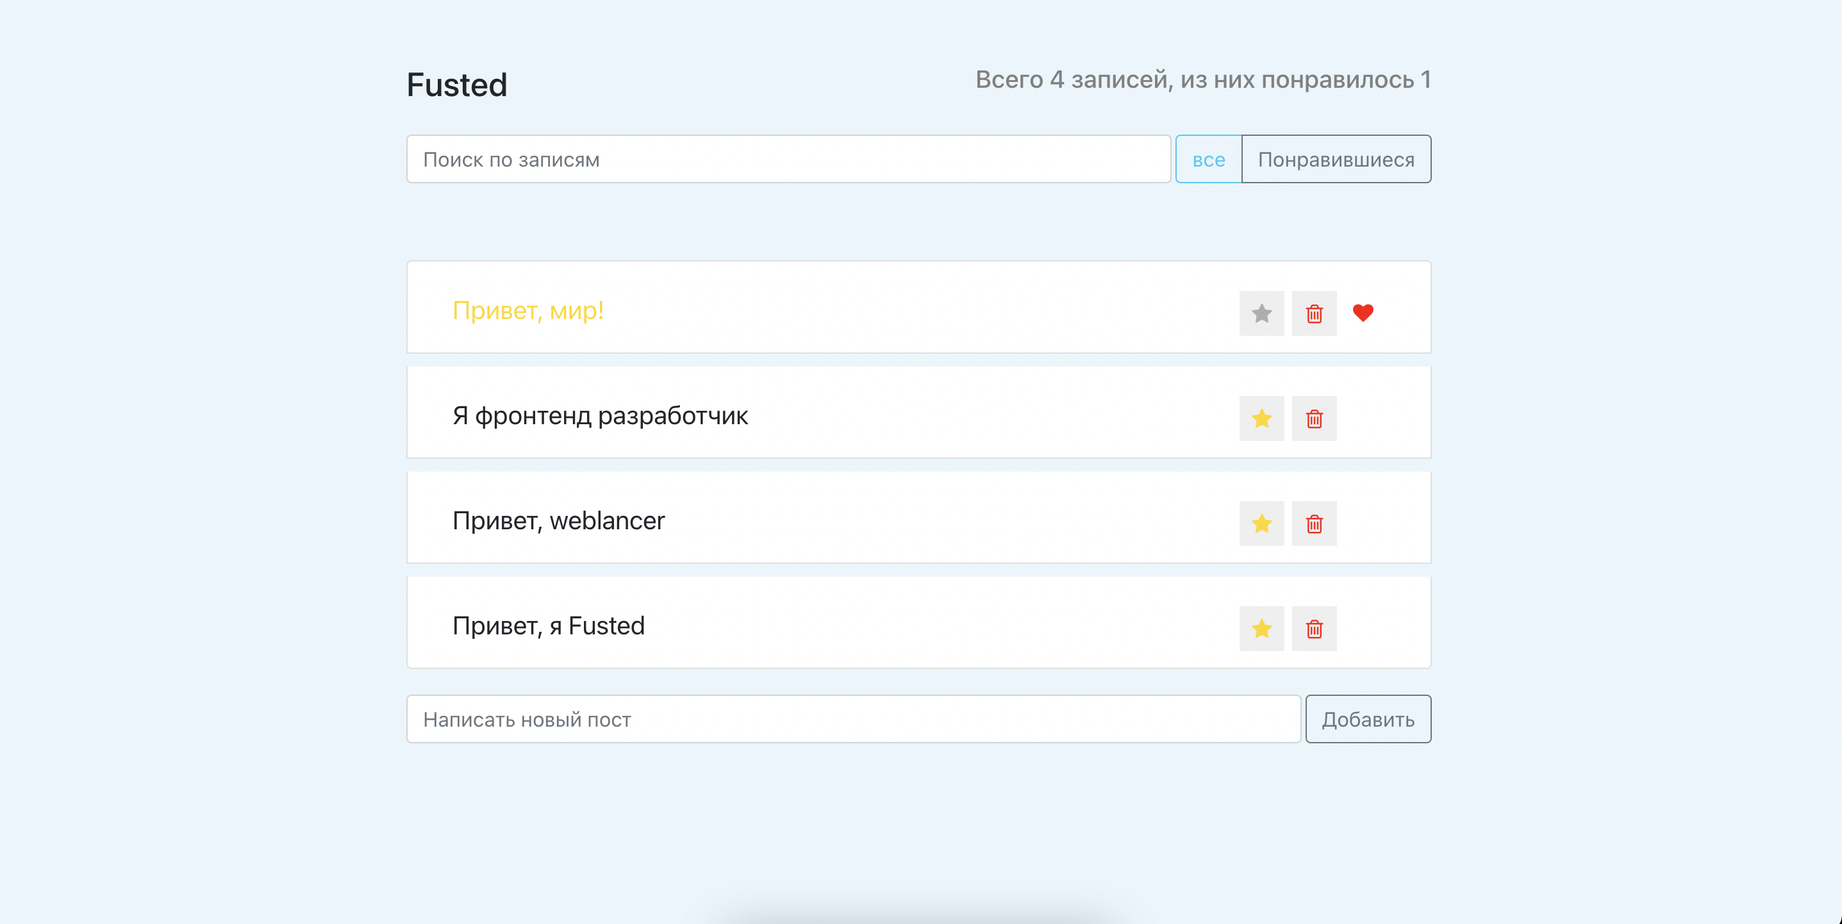
Task: Select the 'все' filter tab
Action: pos(1209,159)
